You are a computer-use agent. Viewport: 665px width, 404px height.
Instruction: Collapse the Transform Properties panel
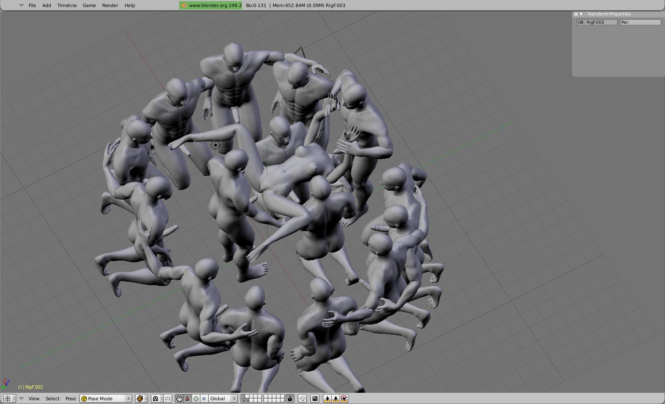pos(581,14)
